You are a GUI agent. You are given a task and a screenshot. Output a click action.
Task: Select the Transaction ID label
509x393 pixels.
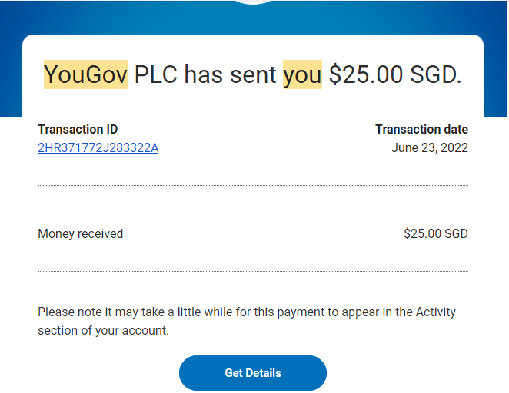pyautogui.click(x=78, y=130)
